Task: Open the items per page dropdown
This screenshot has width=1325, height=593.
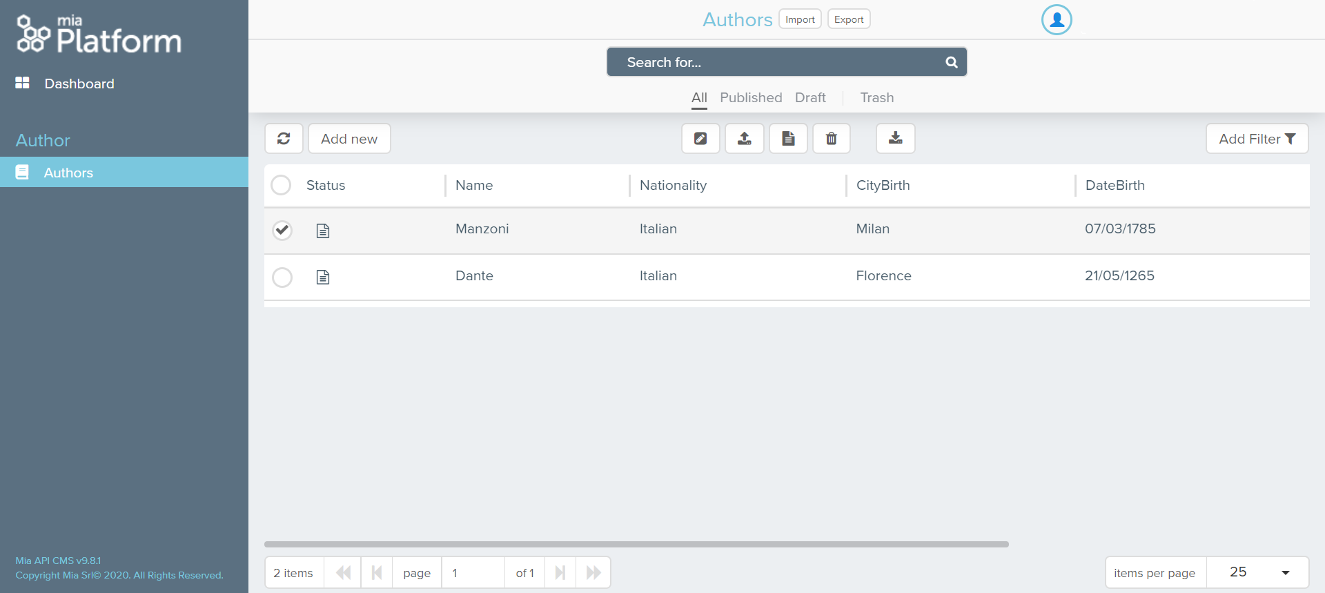Action: [x=1257, y=572]
